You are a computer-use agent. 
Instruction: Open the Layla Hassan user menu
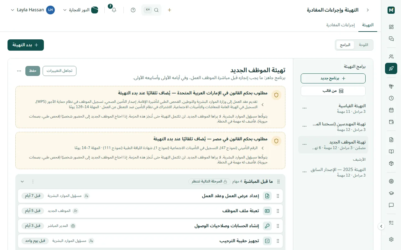point(33,10)
